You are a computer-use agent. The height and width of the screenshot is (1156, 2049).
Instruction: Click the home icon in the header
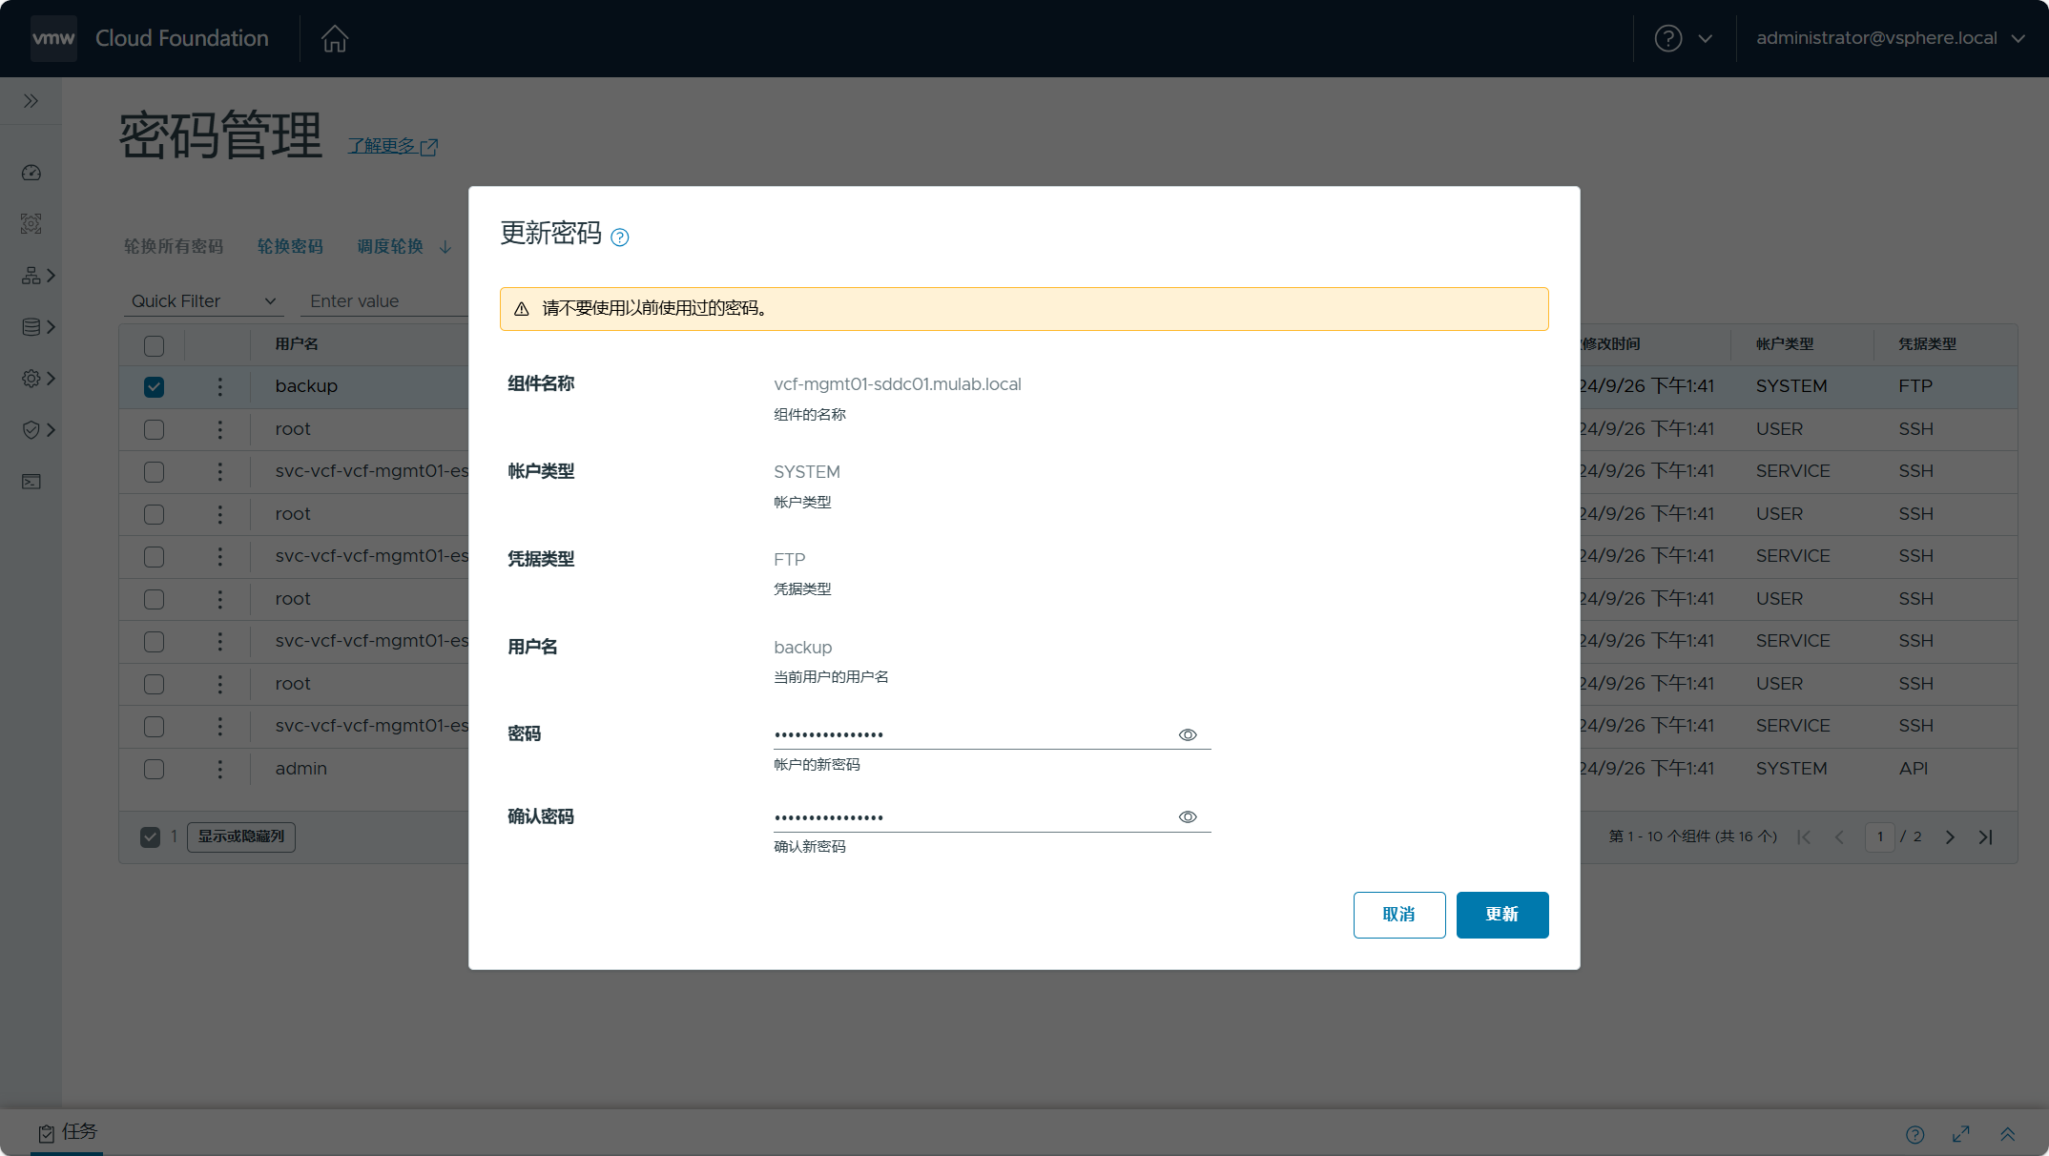(x=335, y=38)
